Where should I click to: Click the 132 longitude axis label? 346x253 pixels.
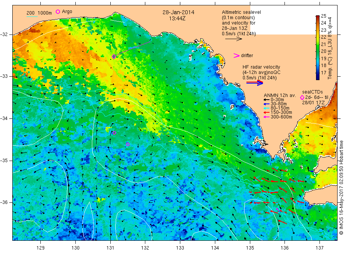click(145, 248)
